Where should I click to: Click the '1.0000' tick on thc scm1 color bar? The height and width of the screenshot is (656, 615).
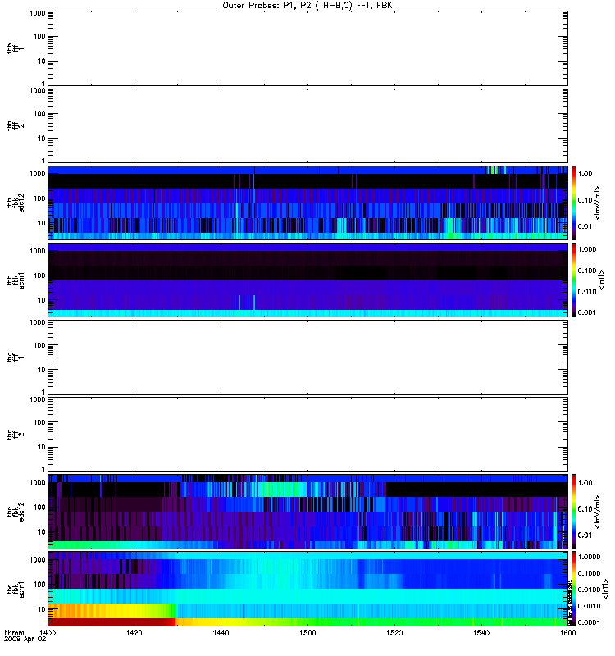589,557
